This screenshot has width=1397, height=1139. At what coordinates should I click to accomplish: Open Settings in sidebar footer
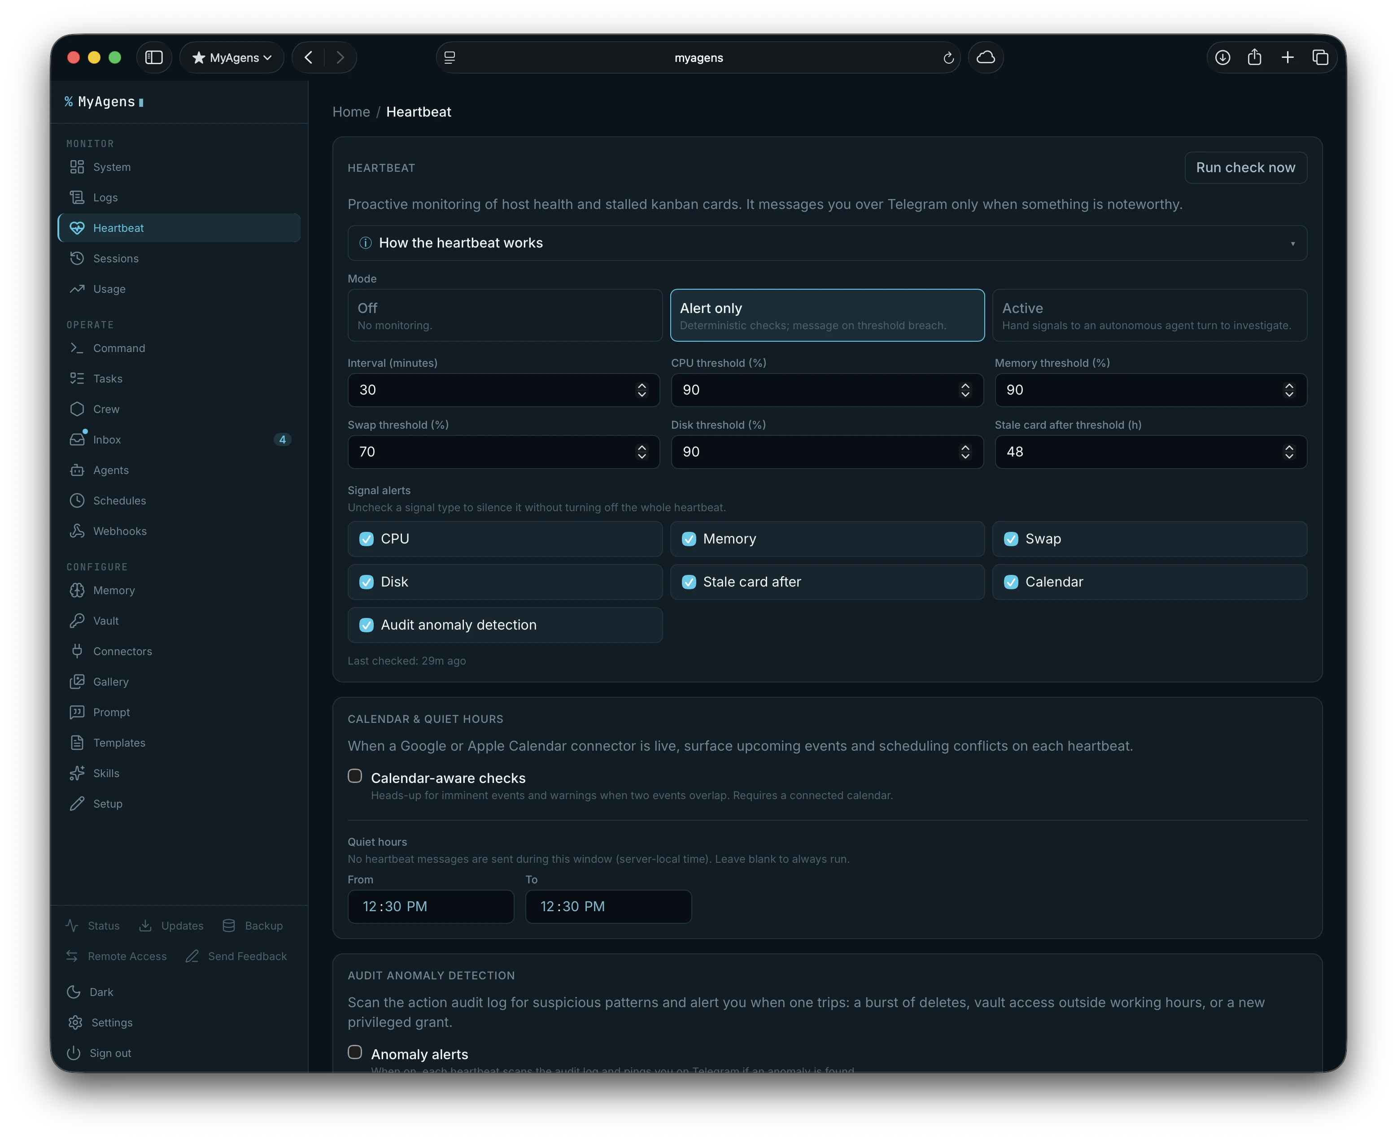tap(100, 1023)
